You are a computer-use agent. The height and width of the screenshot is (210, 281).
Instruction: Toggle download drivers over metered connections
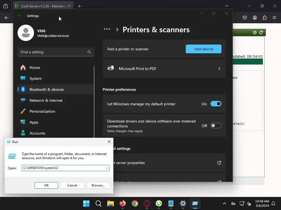pyautogui.click(x=216, y=126)
